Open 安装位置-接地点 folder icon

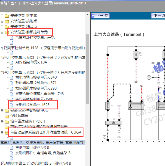tap(7, 21)
